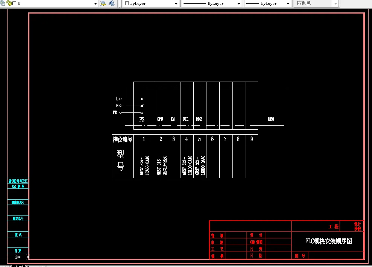Click the red CAD制图 title block label
Image resolution: width=372 pixels, height=267 pixels.
tap(256, 242)
